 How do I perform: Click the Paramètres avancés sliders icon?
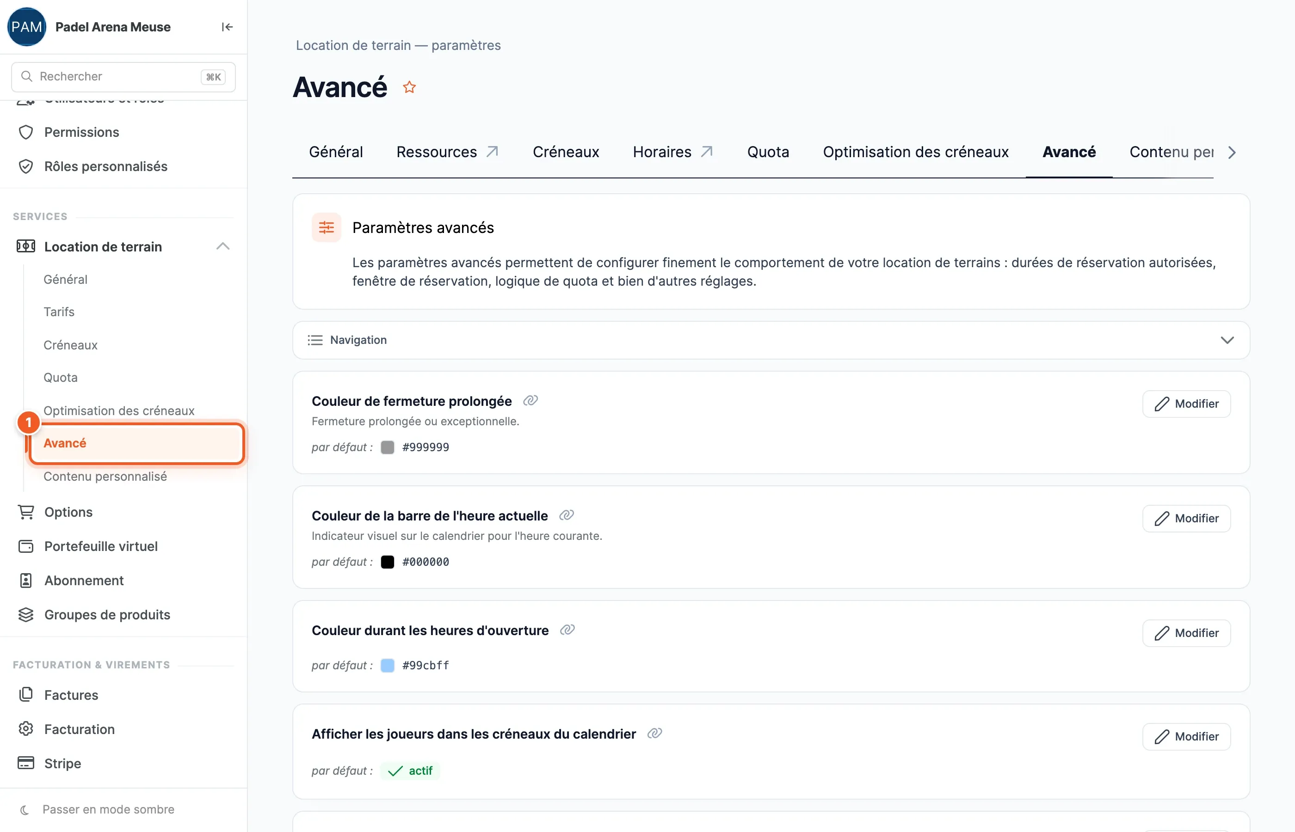coord(327,227)
